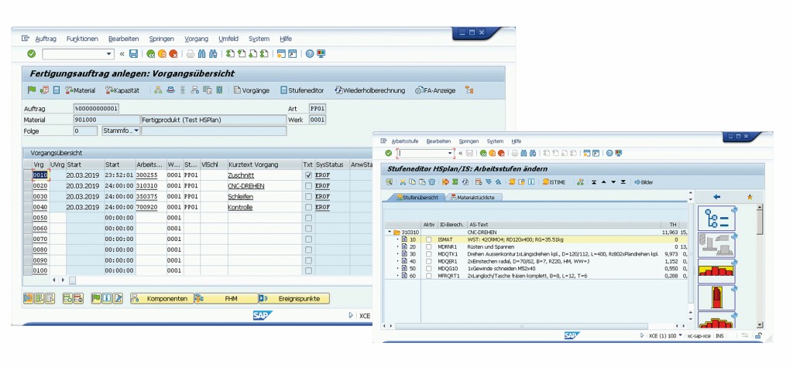Click the trash delete icon in Stufeneditor
Viewport: 793px width, 370px height.
(431, 182)
